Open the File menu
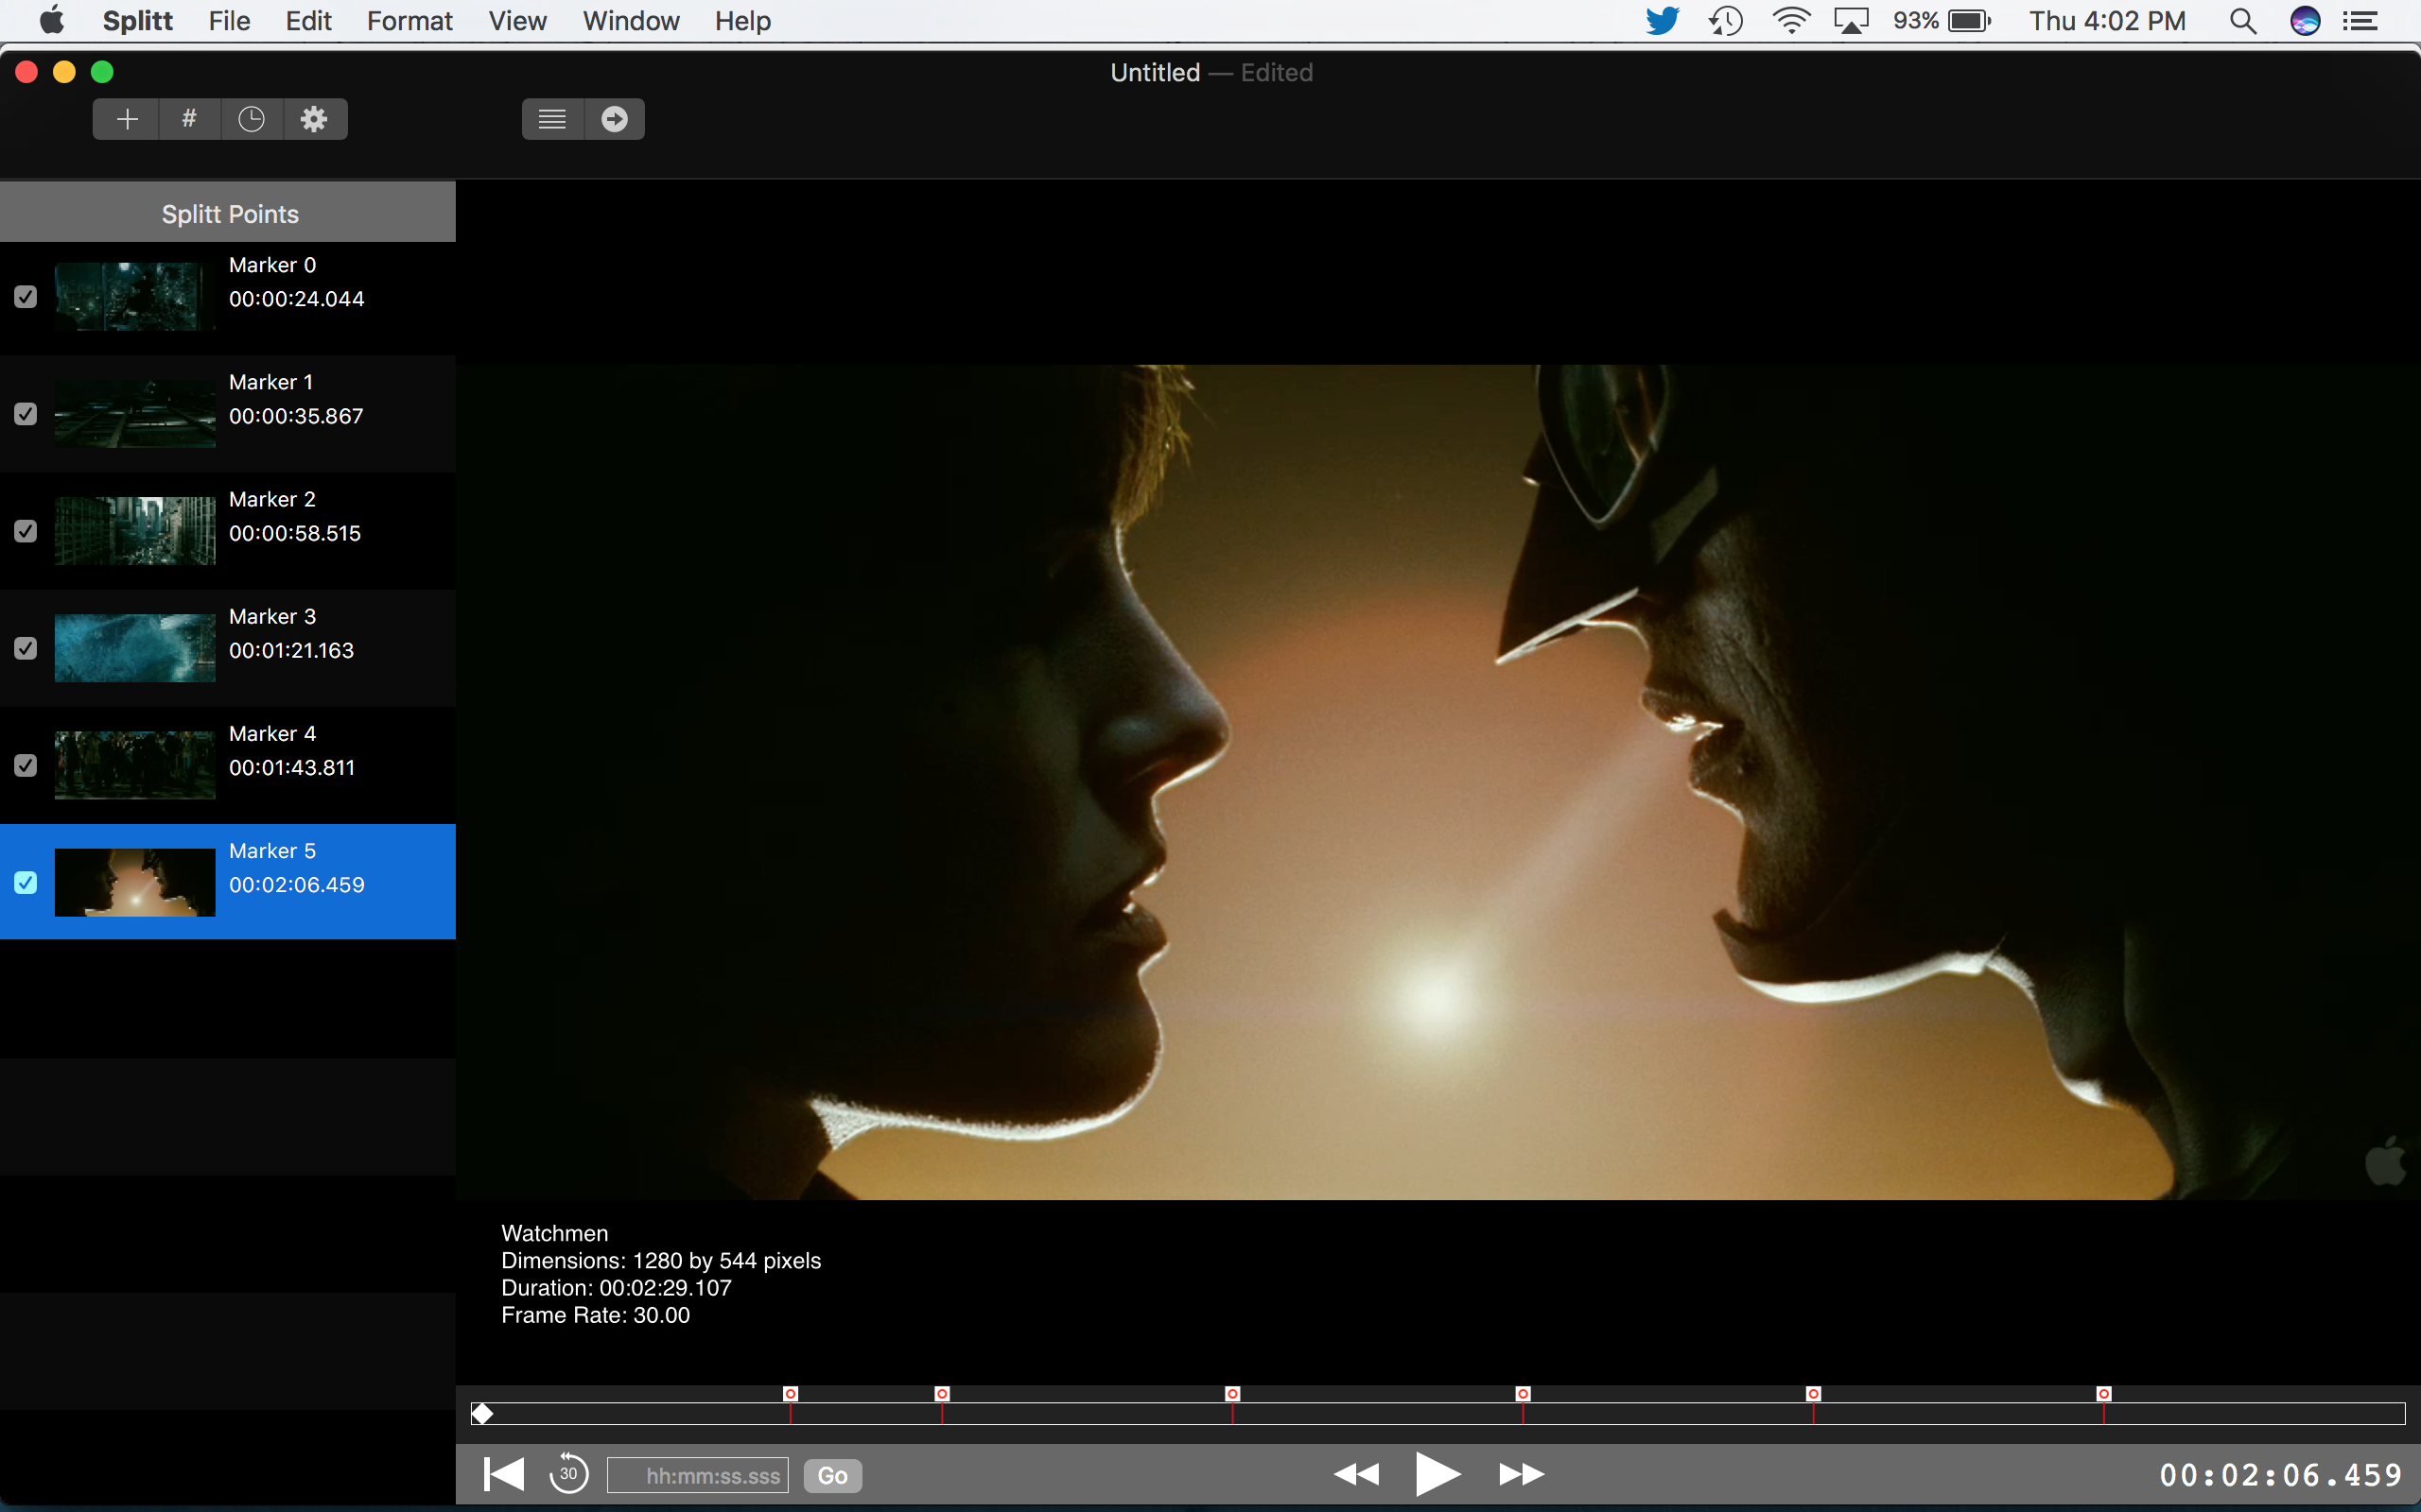2421x1512 pixels. (x=229, y=21)
